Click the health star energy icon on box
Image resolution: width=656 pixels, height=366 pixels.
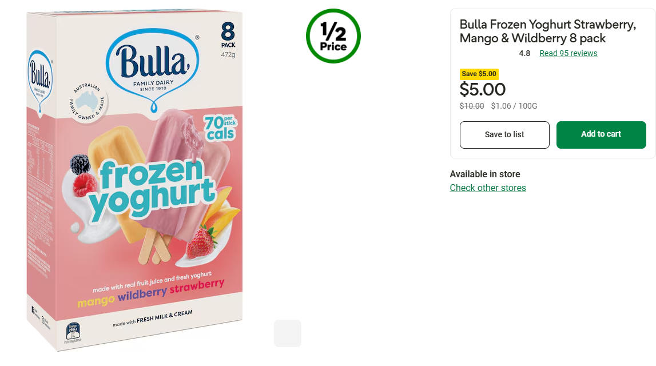click(x=73, y=331)
